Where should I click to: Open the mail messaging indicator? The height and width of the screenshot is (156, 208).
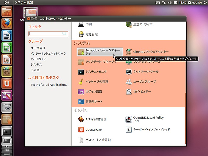coord(176,2)
